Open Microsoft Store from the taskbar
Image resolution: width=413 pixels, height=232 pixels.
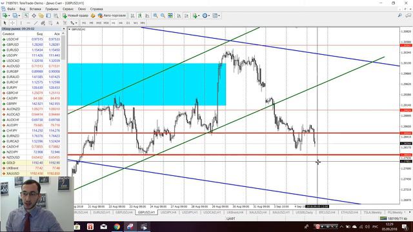77,226
